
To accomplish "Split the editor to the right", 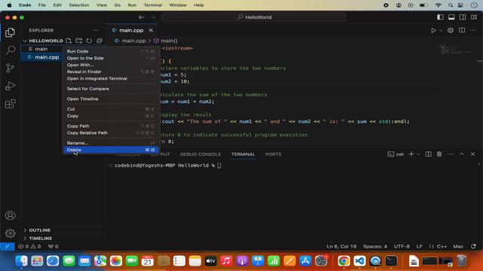I will click(462, 30).
